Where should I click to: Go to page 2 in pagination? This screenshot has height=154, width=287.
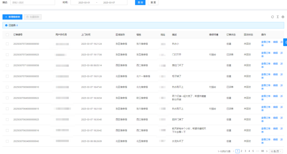click(x=241, y=151)
